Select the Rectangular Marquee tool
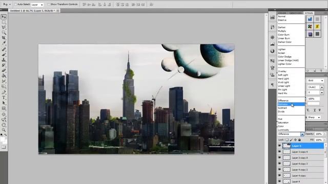The image size is (328, 184). (x=4, y=22)
